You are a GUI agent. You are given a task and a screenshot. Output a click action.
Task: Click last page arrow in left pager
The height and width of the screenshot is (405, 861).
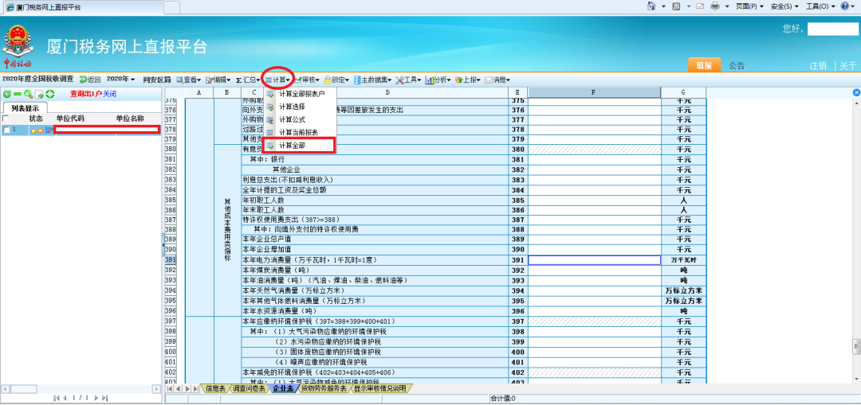(x=105, y=397)
